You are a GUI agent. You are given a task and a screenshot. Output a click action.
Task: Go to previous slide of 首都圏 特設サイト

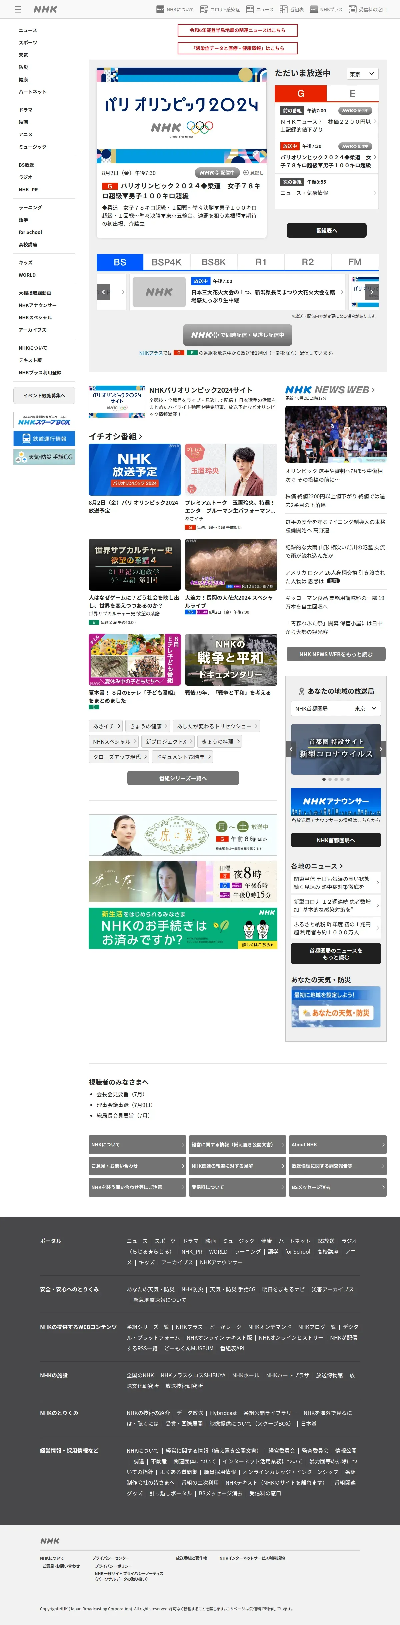pos(291,749)
